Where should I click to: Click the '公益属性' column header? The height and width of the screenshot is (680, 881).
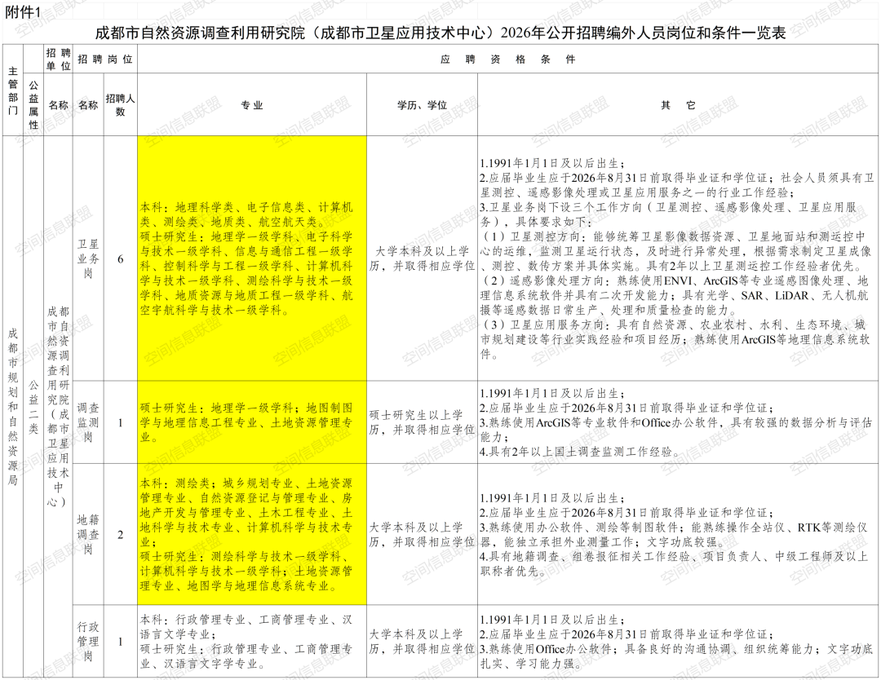33,104
